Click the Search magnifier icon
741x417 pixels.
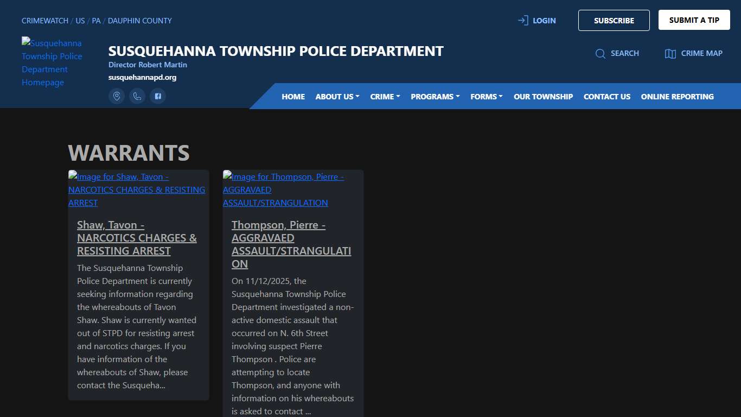click(601, 53)
